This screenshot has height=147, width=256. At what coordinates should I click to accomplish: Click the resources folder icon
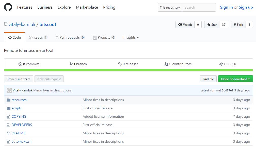tap(8, 100)
